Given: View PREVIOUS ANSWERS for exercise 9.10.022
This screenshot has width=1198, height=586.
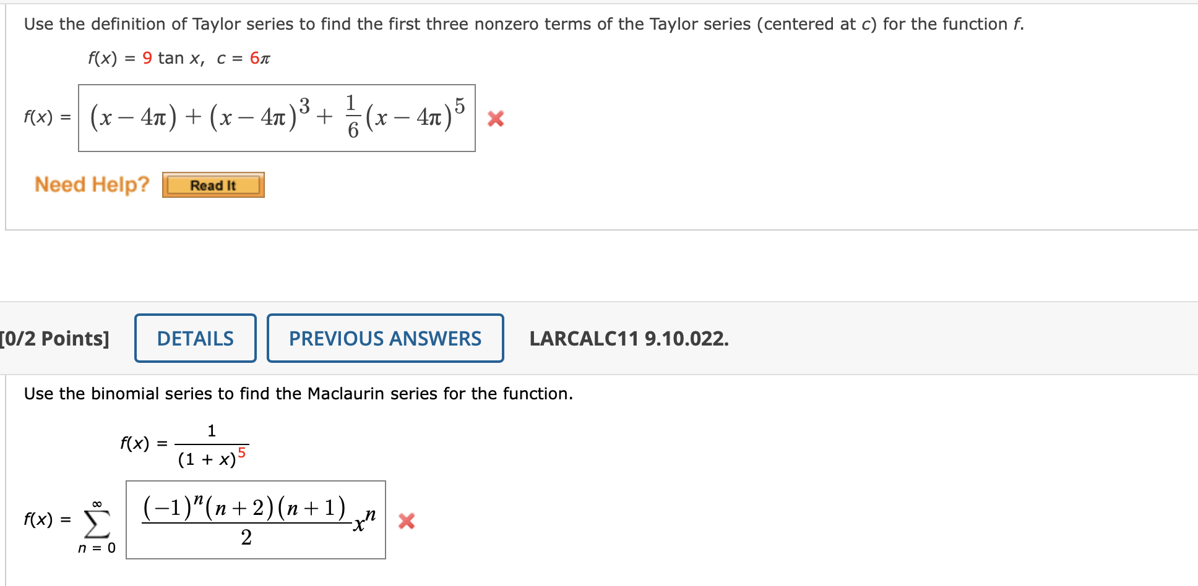Looking at the screenshot, I should pos(385,338).
